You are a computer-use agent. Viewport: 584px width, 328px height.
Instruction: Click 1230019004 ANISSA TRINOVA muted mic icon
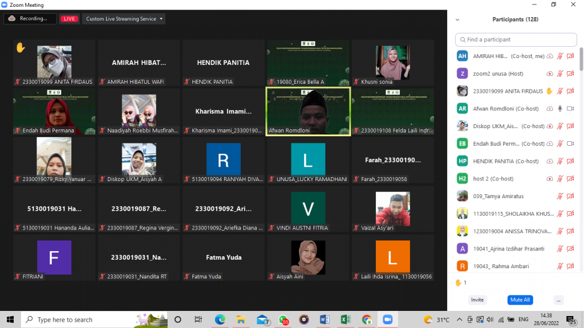click(x=560, y=231)
